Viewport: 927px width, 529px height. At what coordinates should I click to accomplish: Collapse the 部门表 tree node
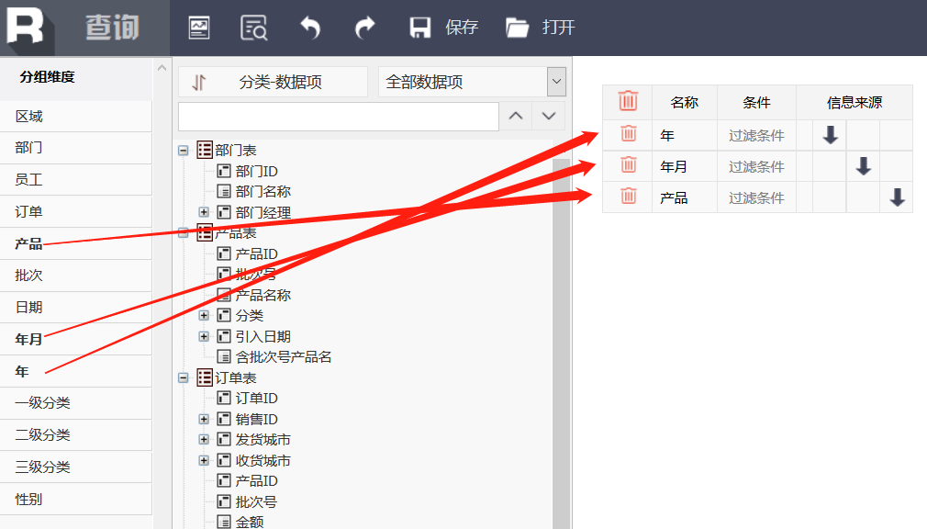[x=184, y=151]
